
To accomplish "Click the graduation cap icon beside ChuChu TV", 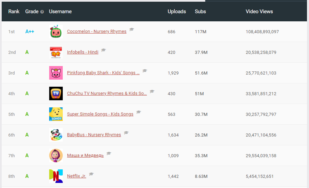I will pos(152,91).
